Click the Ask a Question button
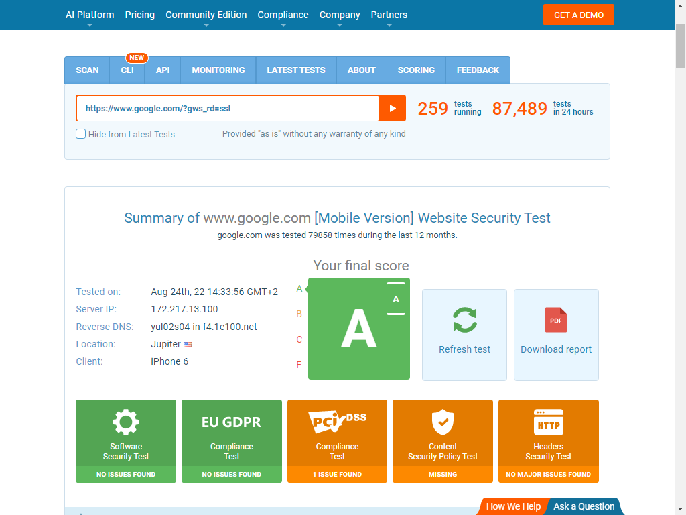This screenshot has height=515, width=686. 584,506
